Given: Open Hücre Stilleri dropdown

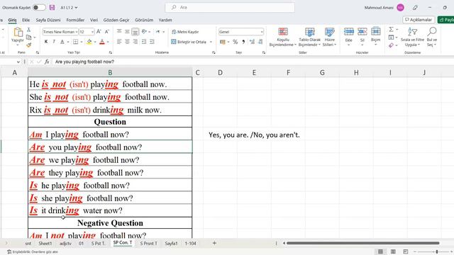Looking at the screenshot, I should pyautogui.click(x=329, y=37).
